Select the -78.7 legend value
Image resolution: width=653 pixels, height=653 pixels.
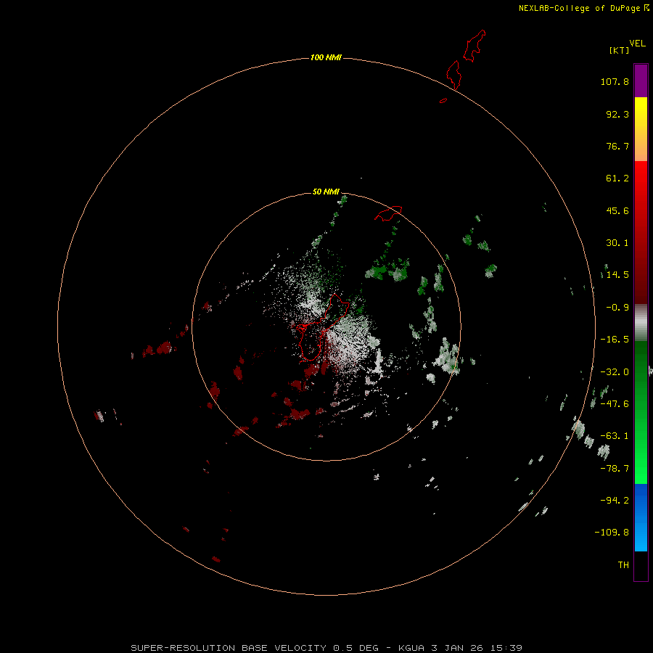pos(615,469)
